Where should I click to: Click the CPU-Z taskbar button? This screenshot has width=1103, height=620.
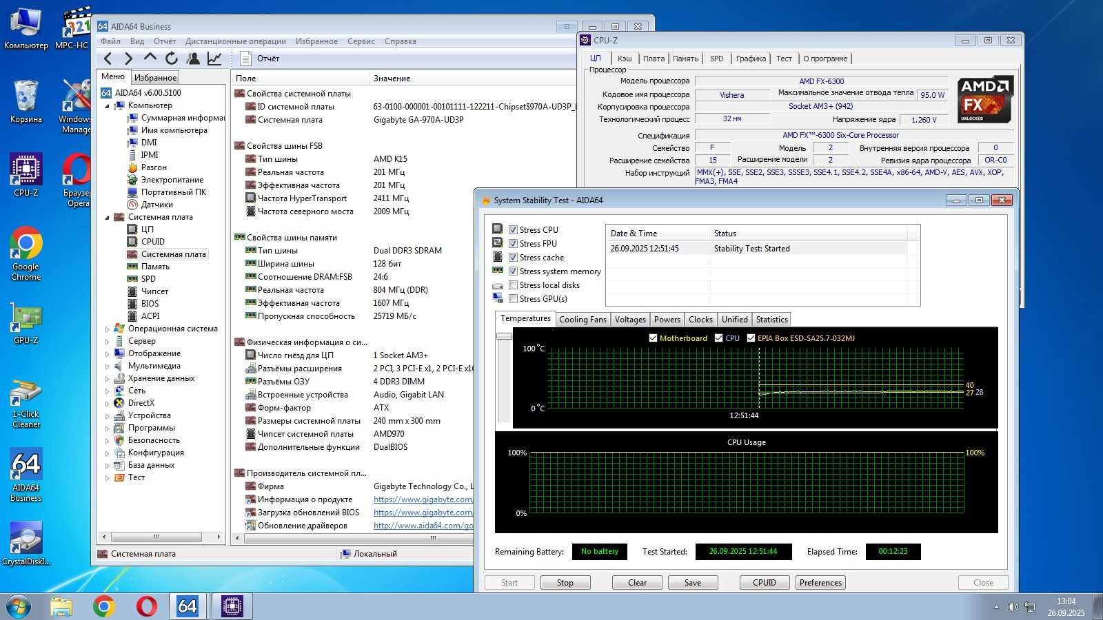pyautogui.click(x=232, y=606)
